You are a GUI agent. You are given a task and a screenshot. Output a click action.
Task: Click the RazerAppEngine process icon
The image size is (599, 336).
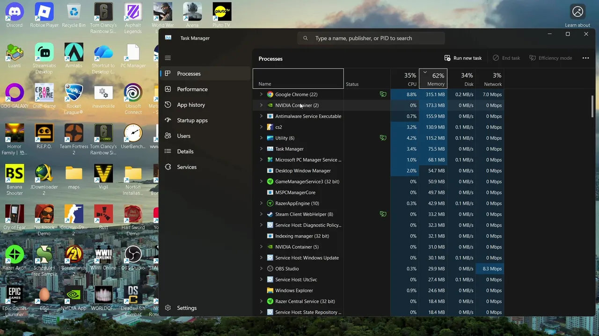(270, 203)
